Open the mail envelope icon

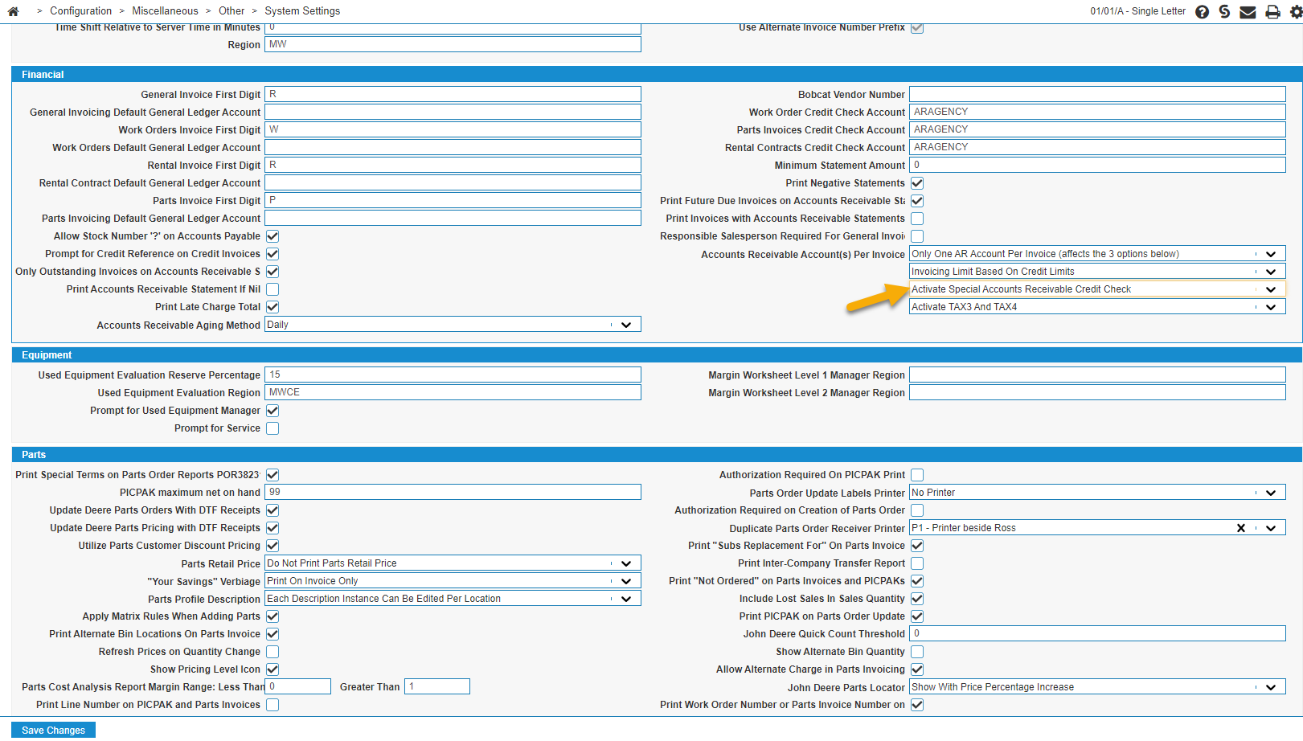coord(1248,12)
